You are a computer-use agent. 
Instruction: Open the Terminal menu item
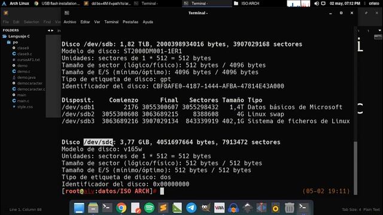pyautogui.click(x=111, y=22)
